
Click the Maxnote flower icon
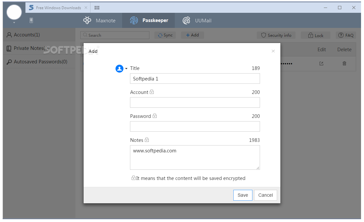pos(87,20)
